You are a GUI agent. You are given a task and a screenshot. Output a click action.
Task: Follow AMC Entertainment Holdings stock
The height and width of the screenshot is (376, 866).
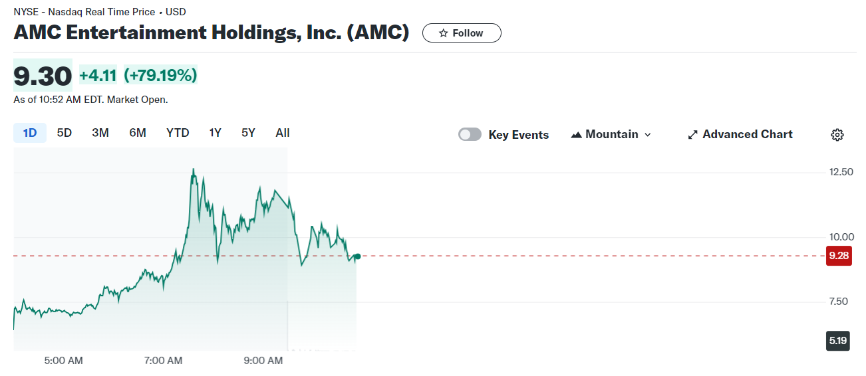pos(462,33)
